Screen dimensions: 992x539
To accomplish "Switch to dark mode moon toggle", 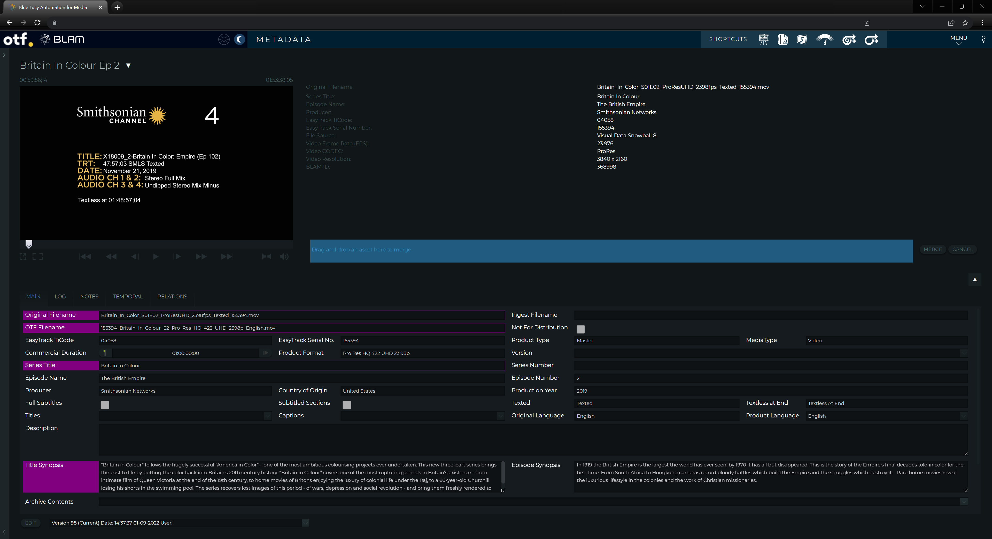I will pos(239,39).
